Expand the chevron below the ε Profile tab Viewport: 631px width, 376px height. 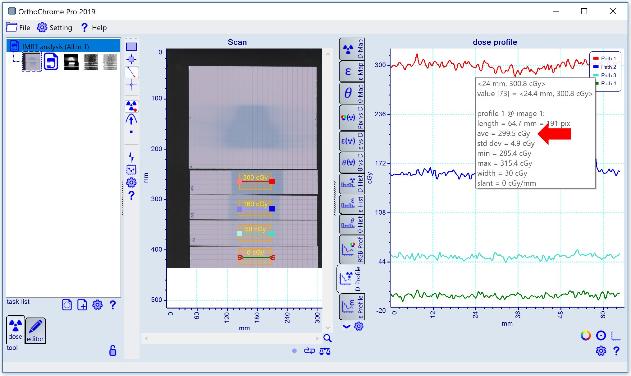(x=346, y=327)
